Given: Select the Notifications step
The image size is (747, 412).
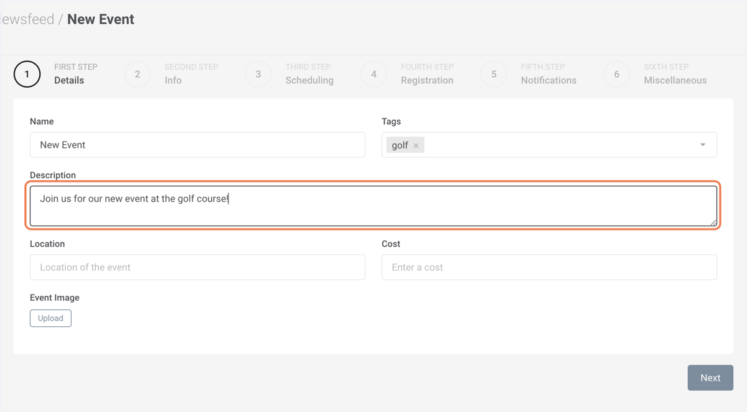Looking at the screenshot, I should click(529, 74).
